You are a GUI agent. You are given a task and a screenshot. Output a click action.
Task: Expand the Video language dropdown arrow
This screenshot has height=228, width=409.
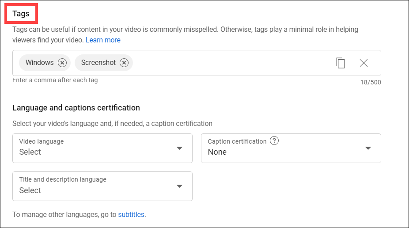[179, 148]
